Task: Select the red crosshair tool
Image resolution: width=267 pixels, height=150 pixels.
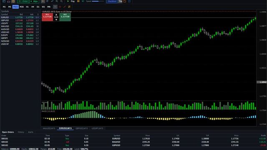Action: (60, 7)
